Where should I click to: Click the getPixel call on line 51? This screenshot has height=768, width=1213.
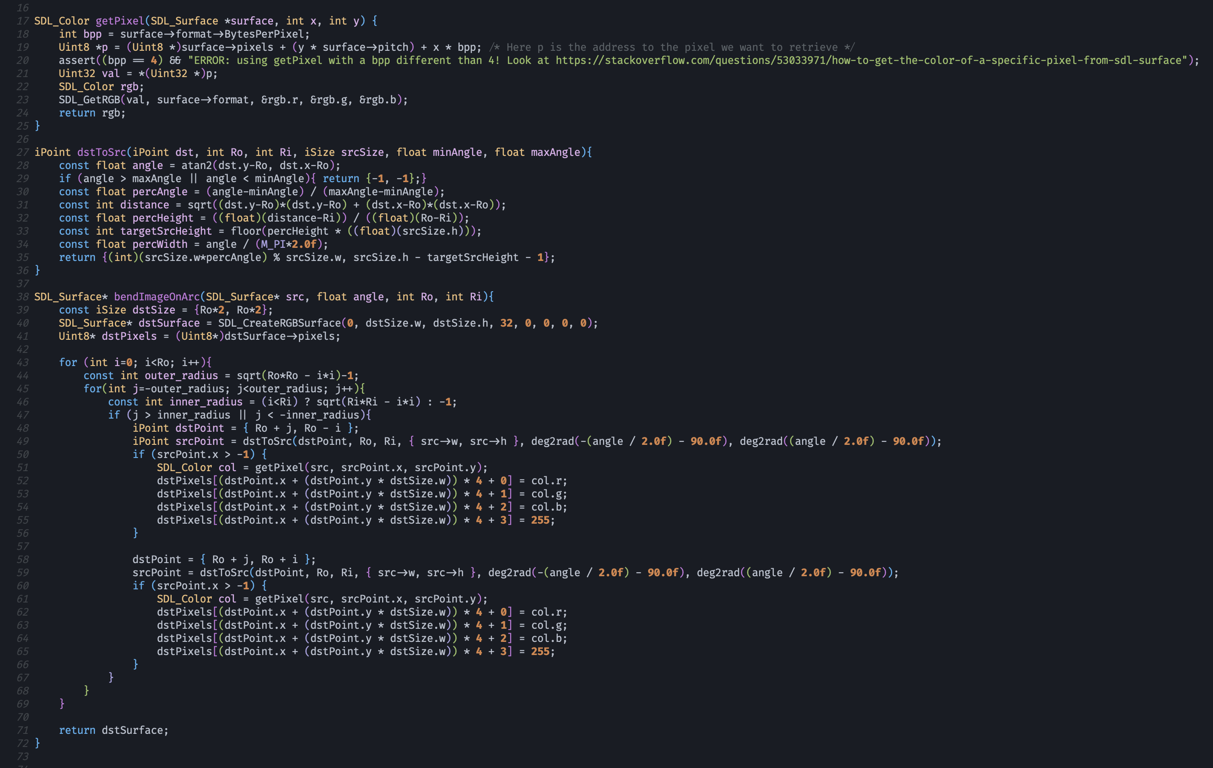pos(280,467)
